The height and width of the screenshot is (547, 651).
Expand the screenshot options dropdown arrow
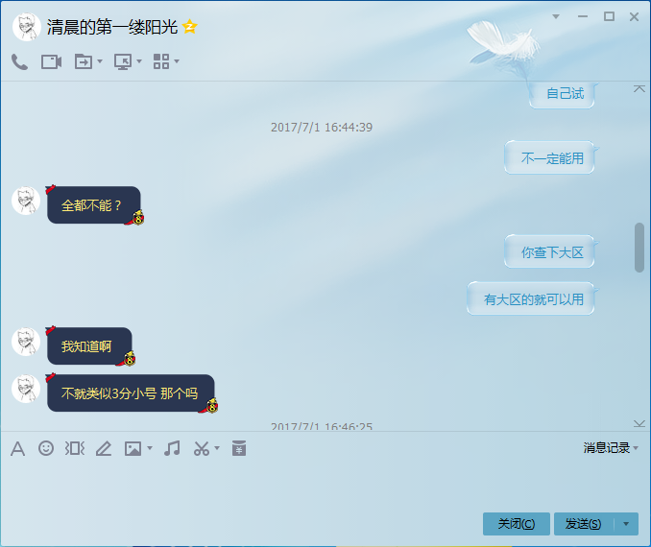click(x=217, y=448)
